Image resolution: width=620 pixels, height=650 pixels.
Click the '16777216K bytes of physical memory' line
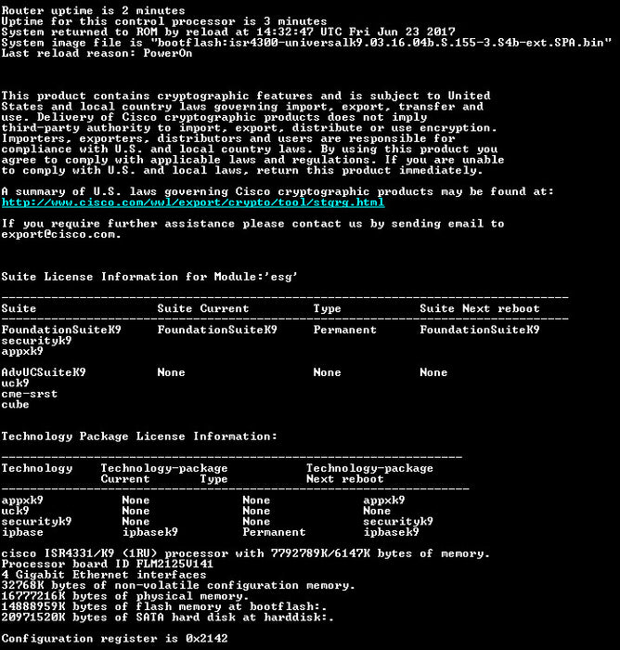click(124, 596)
